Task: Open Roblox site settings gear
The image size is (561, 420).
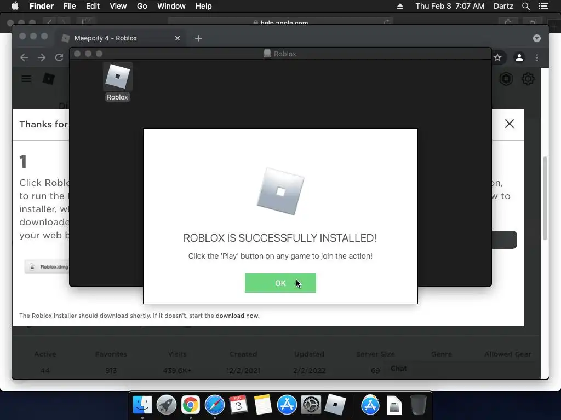Action: point(528,79)
